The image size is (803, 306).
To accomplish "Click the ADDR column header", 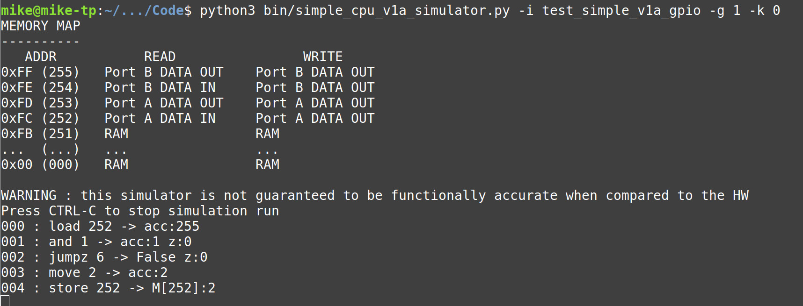I will click(41, 57).
